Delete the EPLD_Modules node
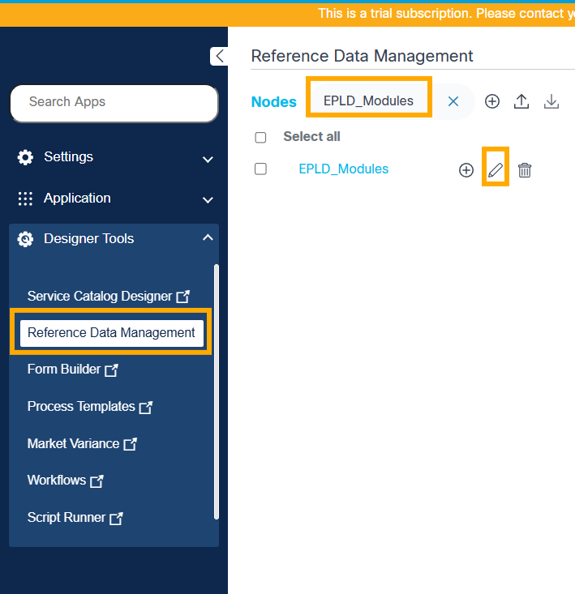 [525, 170]
